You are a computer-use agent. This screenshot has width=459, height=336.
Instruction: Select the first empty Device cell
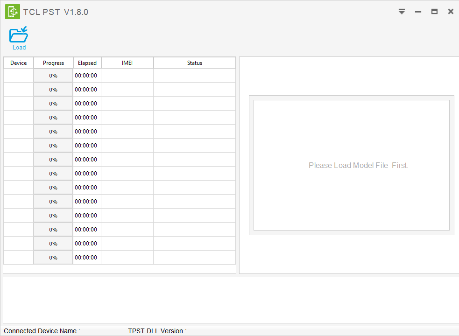tap(18, 75)
